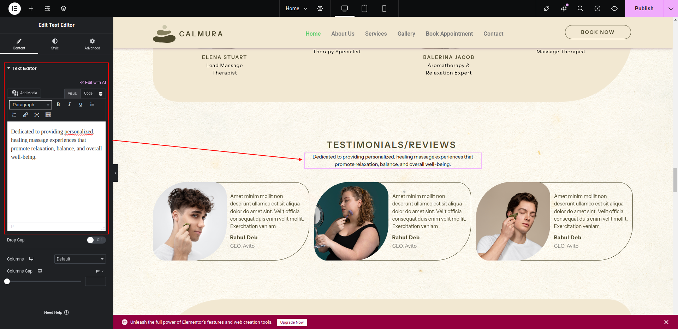
Task: Open page settings gear icon
Action: pyautogui.click(x=320, y=8)
